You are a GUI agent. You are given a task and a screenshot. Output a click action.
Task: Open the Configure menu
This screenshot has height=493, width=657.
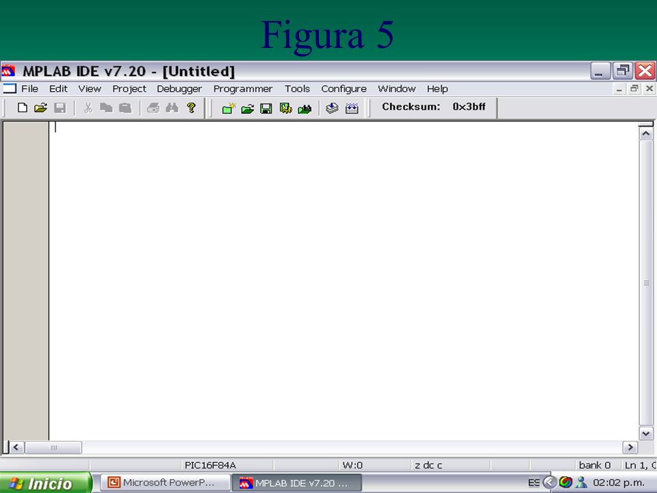(344, 89)
